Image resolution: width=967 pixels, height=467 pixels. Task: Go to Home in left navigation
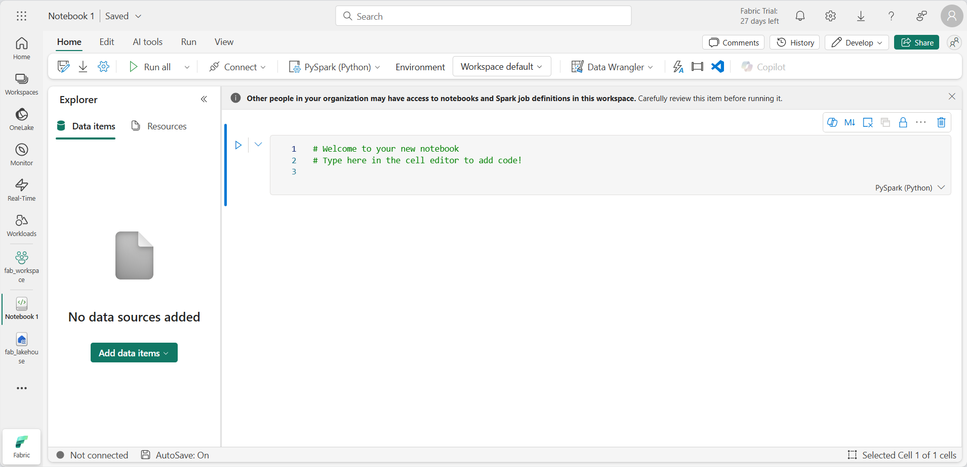[x=21, y=49]
